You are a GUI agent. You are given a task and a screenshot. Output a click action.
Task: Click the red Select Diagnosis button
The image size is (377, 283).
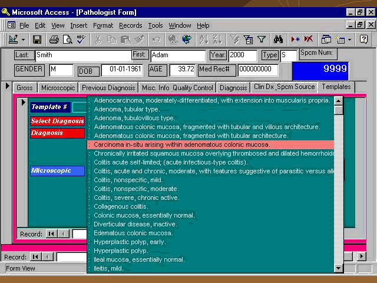57,121
